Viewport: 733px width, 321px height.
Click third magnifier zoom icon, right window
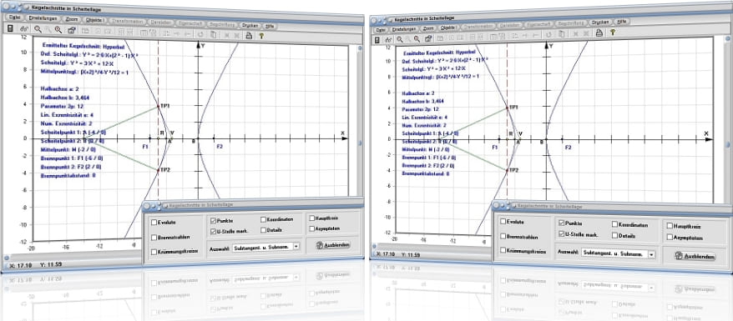point(417,38)
